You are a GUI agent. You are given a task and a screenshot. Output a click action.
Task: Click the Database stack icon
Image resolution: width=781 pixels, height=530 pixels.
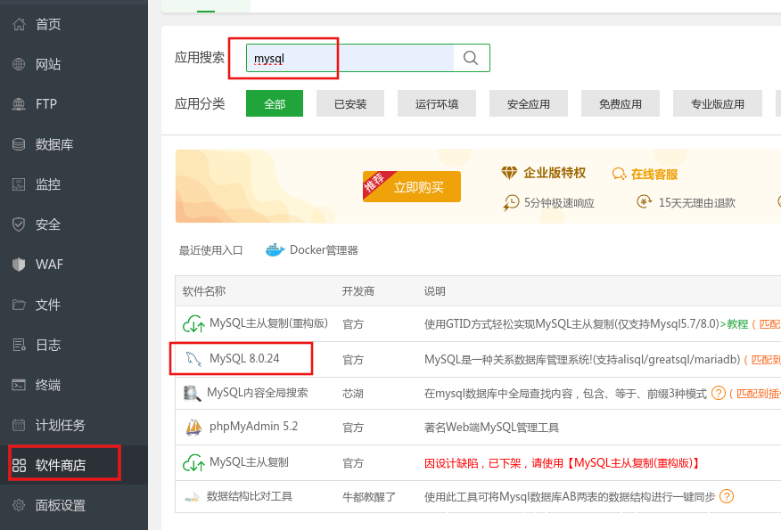tap(19, 144)
